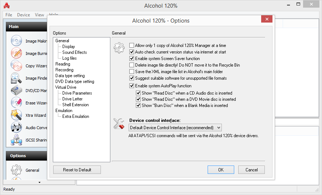Image resolution: width=322 pixels, height=195 pixels.
Task: Select Shell Extension tree item
Action: point(75,105)
